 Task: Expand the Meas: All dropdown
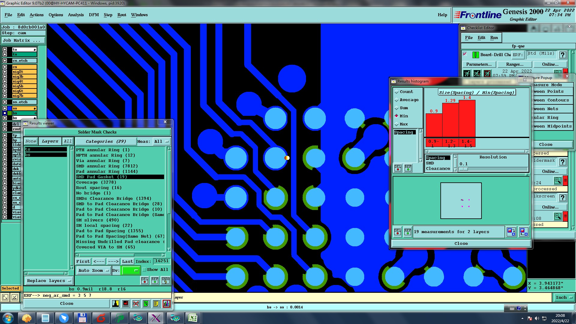(161, 141)
